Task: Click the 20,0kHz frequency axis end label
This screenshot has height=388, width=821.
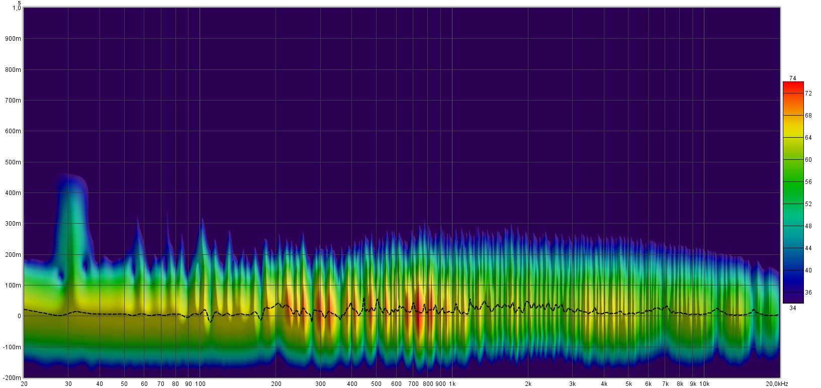Action: (777, 384)
